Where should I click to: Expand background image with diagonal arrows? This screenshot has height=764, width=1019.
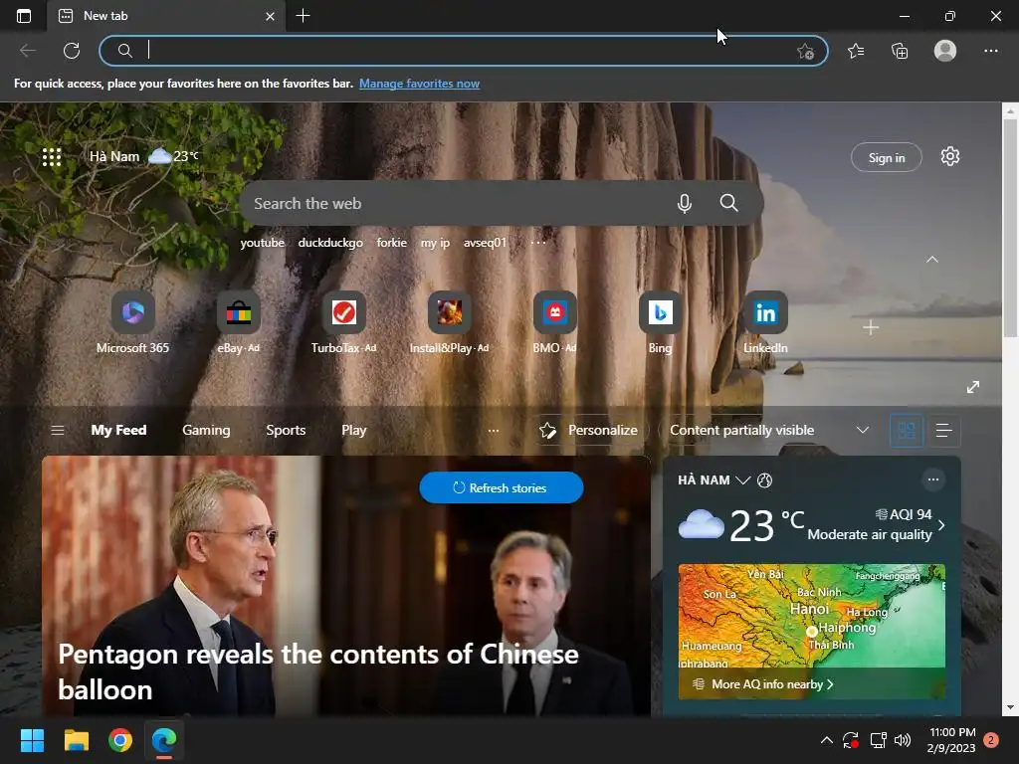973,387
